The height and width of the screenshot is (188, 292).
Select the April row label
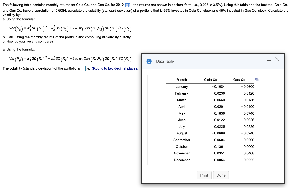182,107
